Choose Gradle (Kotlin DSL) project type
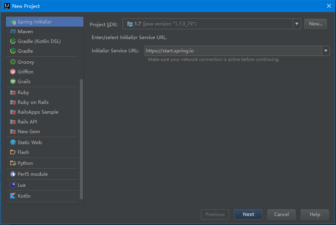The height and width of the screenshot is (225, 336). pos(45,41)
